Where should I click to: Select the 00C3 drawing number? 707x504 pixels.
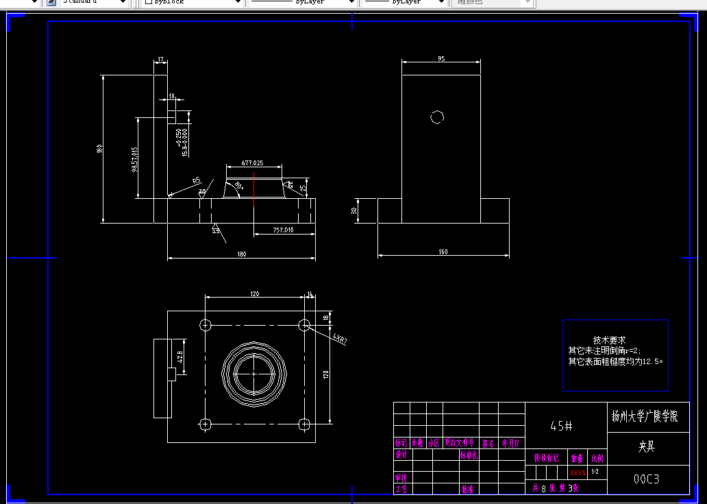pyautogui.click(x=647, y=479)
